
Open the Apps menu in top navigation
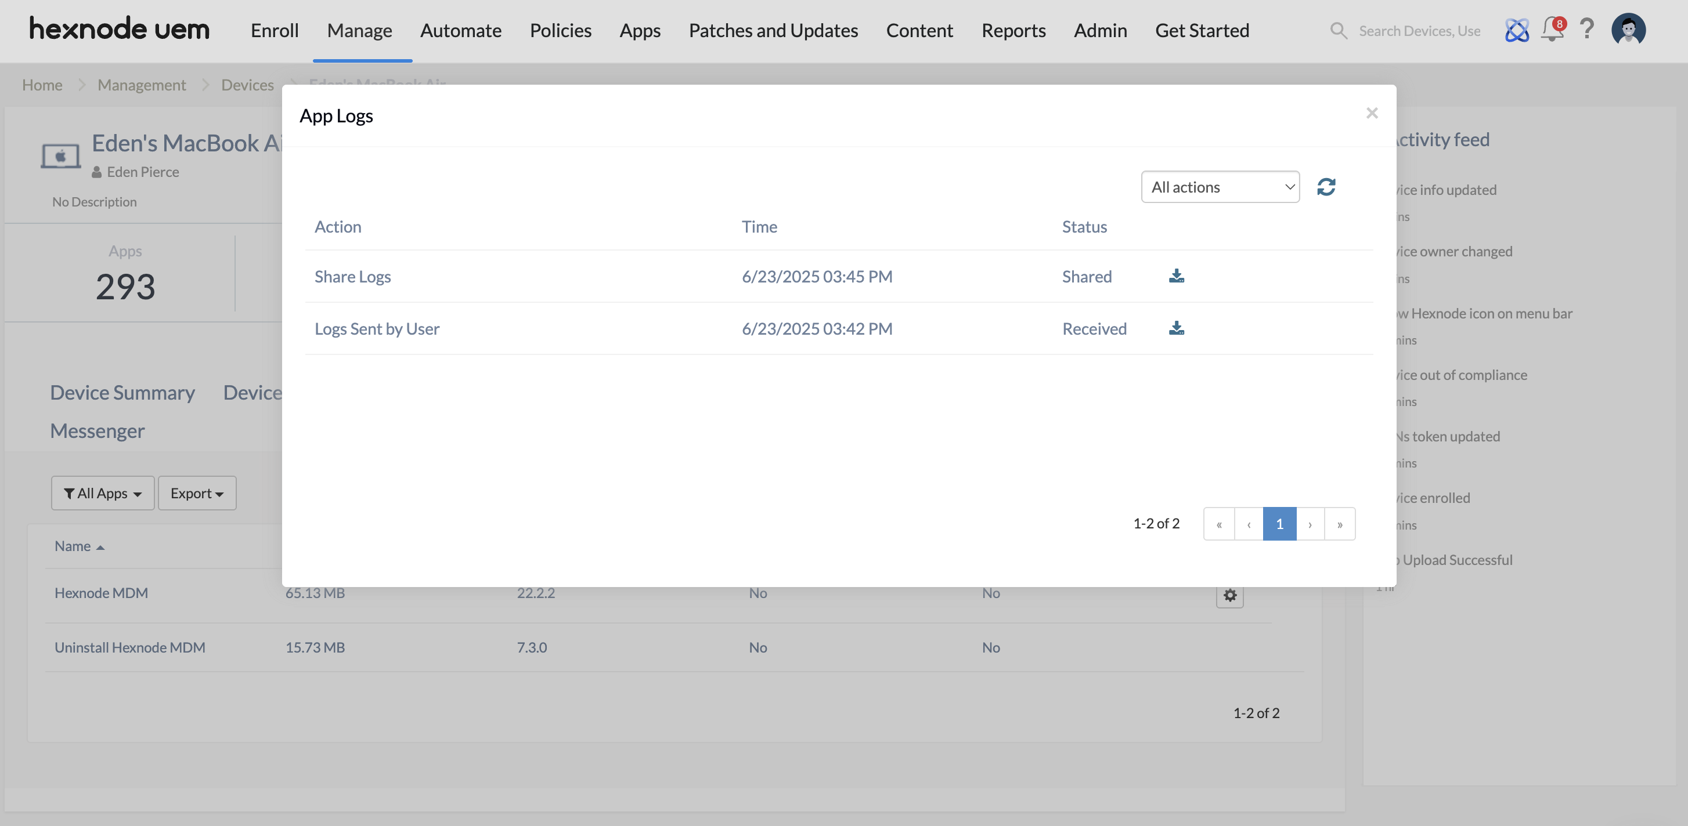(640, 30)
